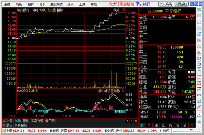Toggle the small red 统计 panel icon
This screenshot has height=135, width=204.
point(123,10)
